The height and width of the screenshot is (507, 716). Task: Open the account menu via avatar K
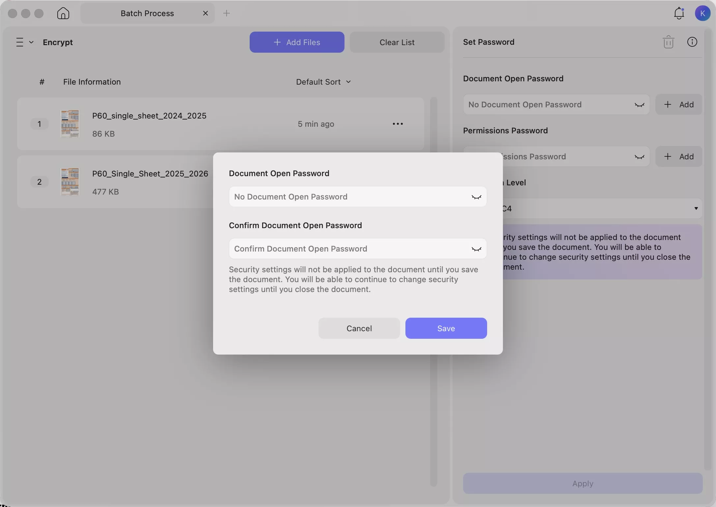702,13
